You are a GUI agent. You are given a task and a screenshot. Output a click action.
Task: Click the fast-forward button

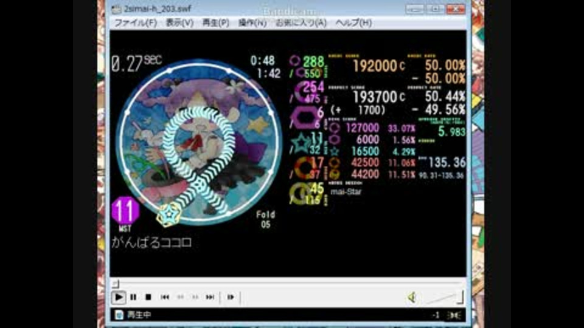195,297
